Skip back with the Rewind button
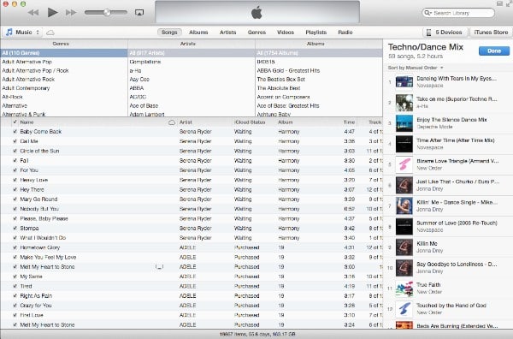This screenshot has width=513, height=339. (x=33, y=13)
